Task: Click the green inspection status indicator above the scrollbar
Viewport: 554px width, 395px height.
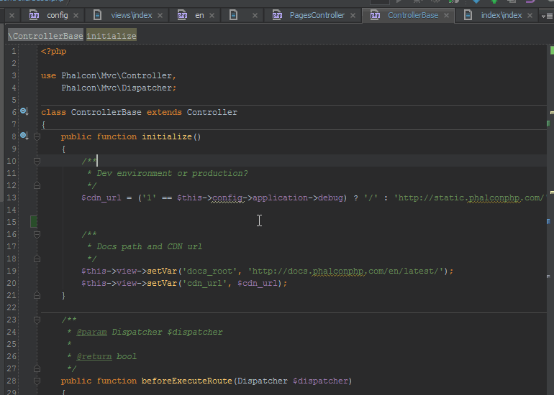Action: (x=552, y=50)
